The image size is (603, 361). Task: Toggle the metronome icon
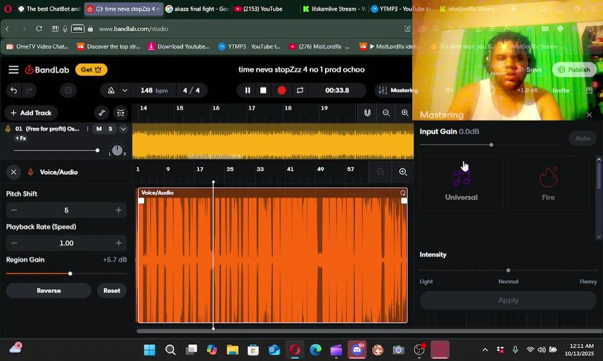tap(111, 90)
